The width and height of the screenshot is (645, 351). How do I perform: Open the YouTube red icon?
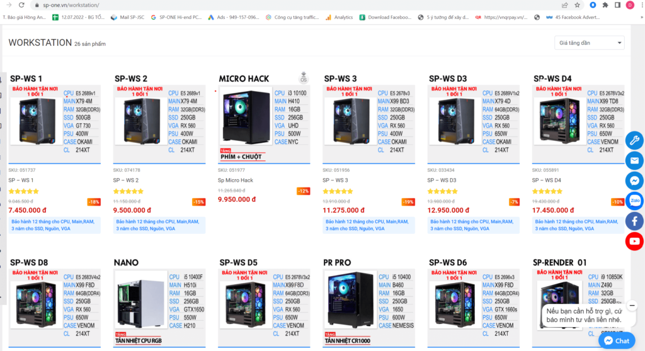(x=634, y=242)
